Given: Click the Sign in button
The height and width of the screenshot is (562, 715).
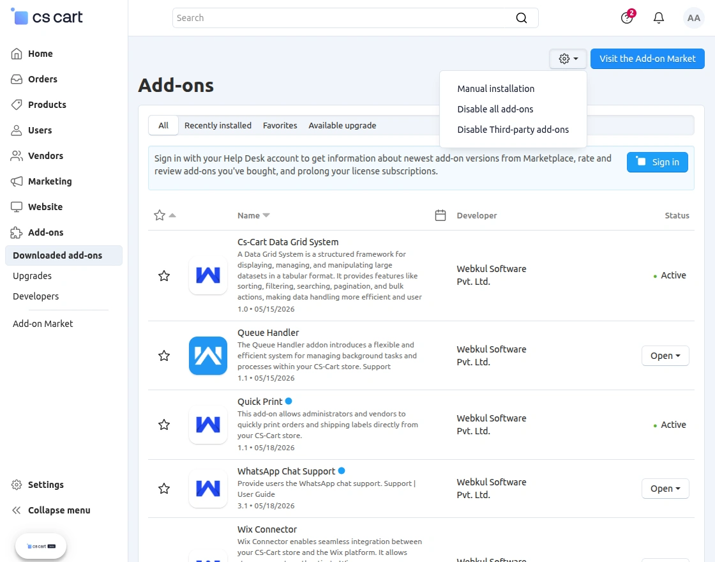Looking at the screenshot, I should click(658, 162).
